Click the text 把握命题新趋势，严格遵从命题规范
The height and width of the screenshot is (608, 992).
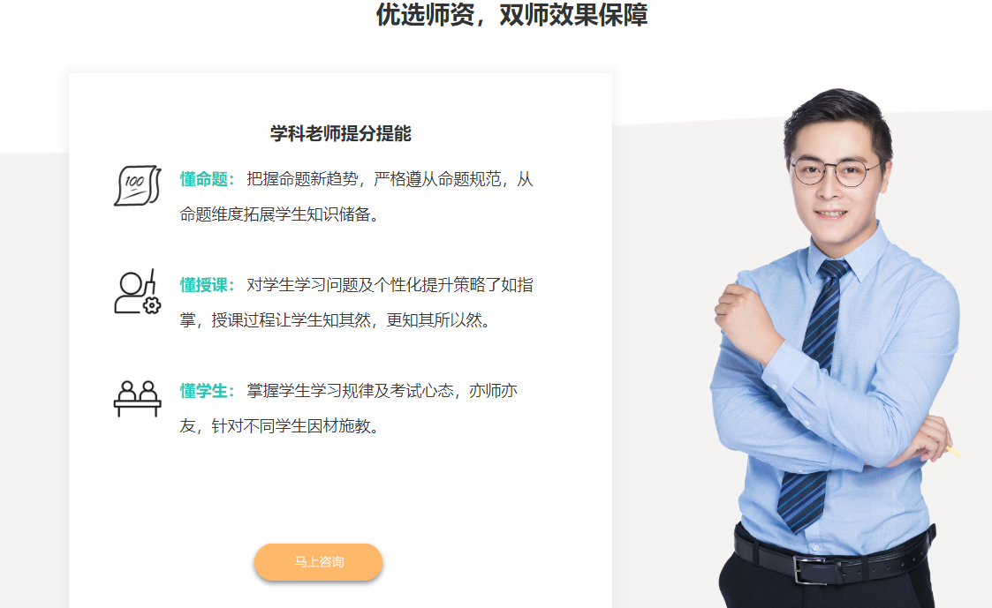(x=374, y=179)
